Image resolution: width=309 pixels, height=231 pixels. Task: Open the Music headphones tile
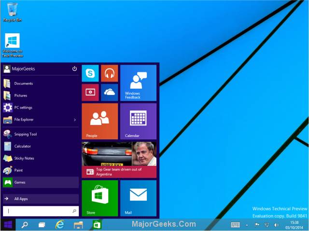110,73
